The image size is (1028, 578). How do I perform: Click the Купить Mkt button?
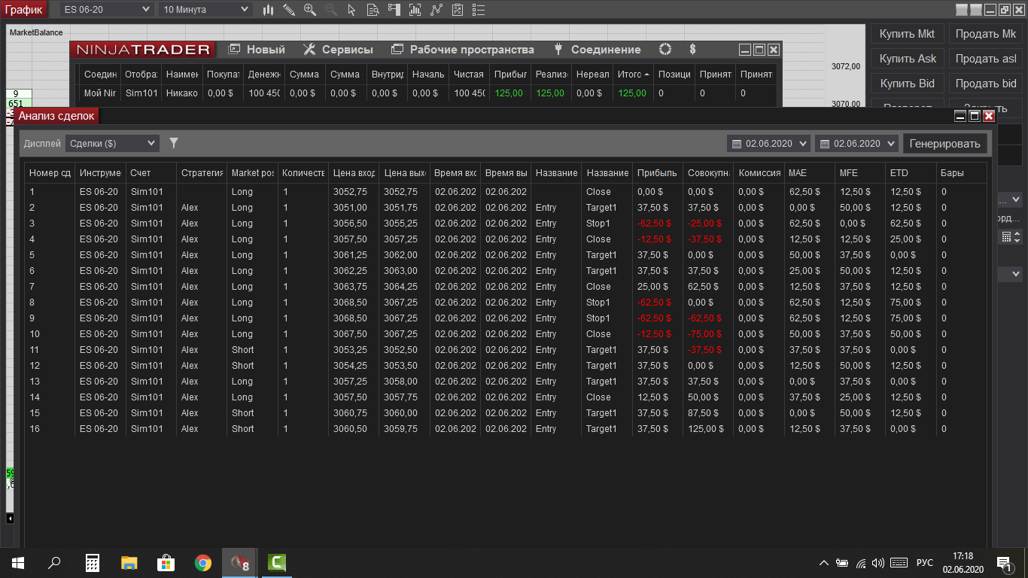pyautogui.click(x=907, y=34)
